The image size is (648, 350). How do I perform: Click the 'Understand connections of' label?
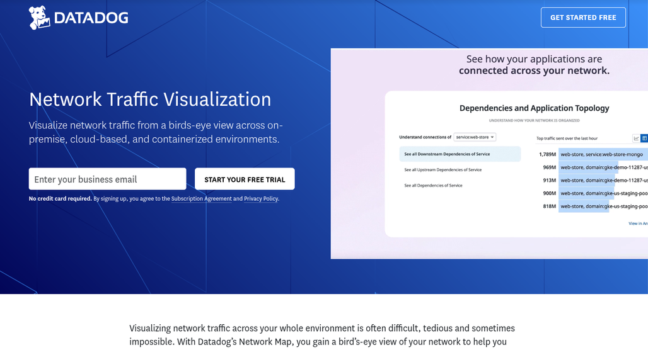[x=425, y=137]
